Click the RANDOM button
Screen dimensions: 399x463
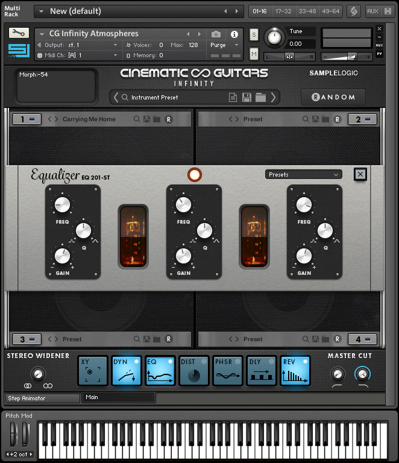pos(333,97)
